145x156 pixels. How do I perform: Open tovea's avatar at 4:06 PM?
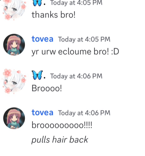14,118
